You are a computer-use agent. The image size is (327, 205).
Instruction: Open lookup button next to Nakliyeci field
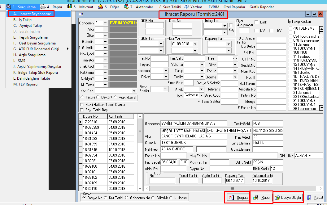pyautogui.click(x=106, y=54)
